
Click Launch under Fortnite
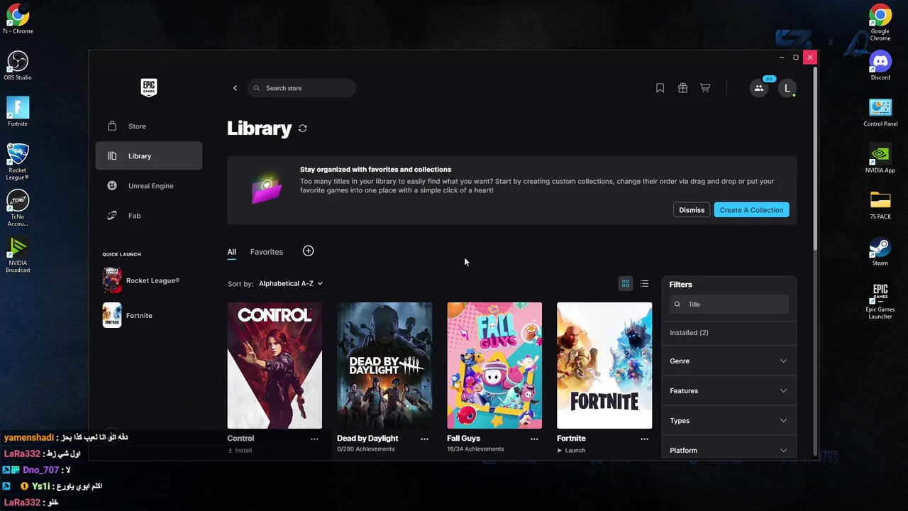(572, 451)
